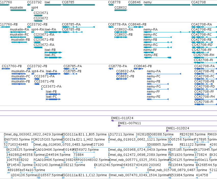Image resolution: width=217 pixels, height=179 pixels.
Task: Click exon glyph under nemy-RE
Action: [x=158, y=58]
